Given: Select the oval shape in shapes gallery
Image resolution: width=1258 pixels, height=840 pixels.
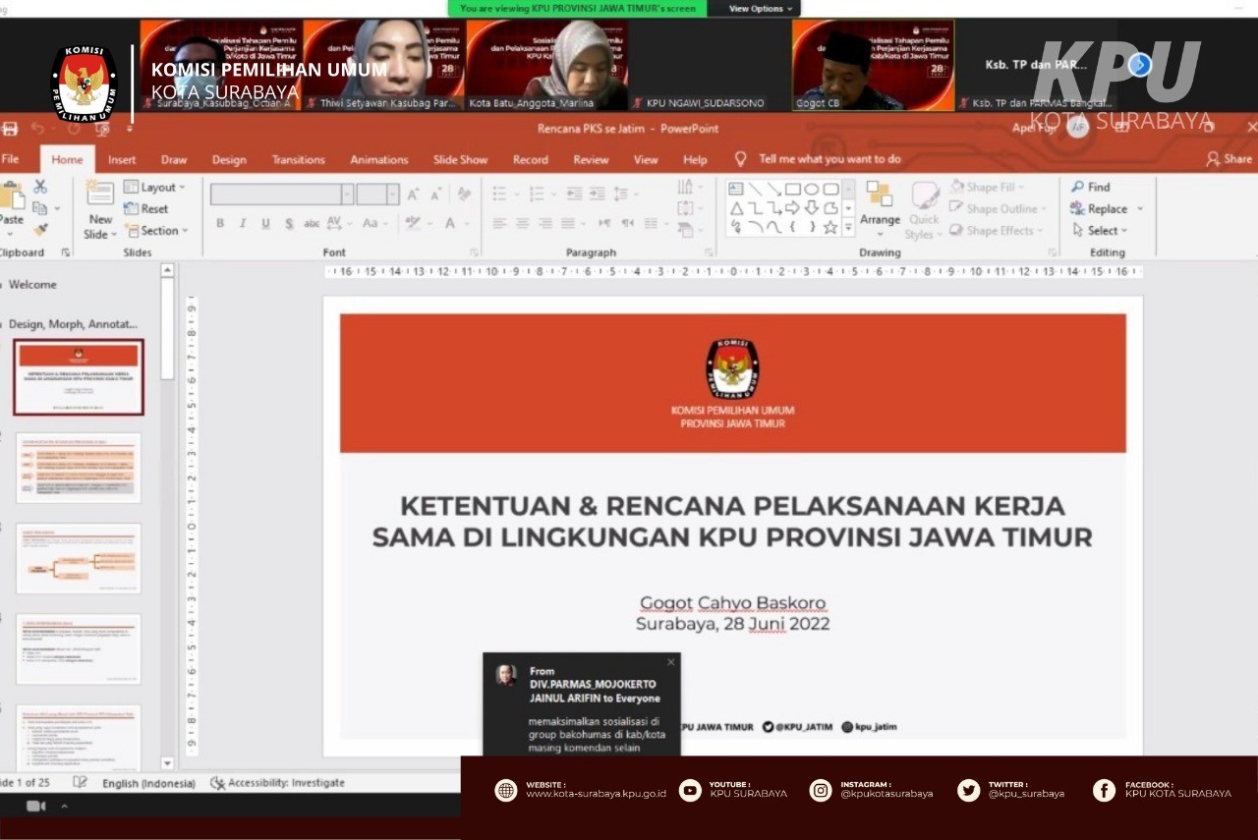Looking at the screenshot, I should pos(812,189).
